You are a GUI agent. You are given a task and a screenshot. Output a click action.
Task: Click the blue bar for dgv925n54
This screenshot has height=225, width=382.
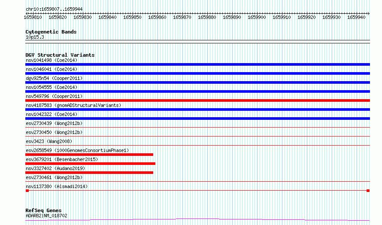(x=197, y=82)
